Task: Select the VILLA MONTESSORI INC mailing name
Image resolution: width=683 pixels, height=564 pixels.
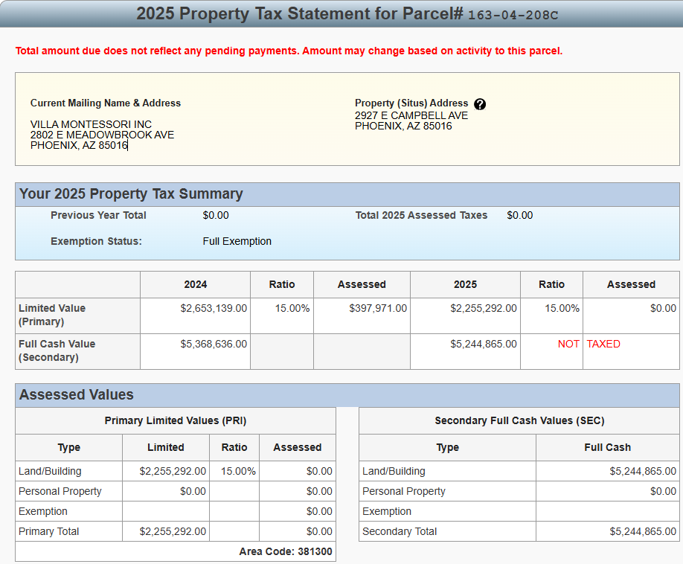Action: (91, 124)
